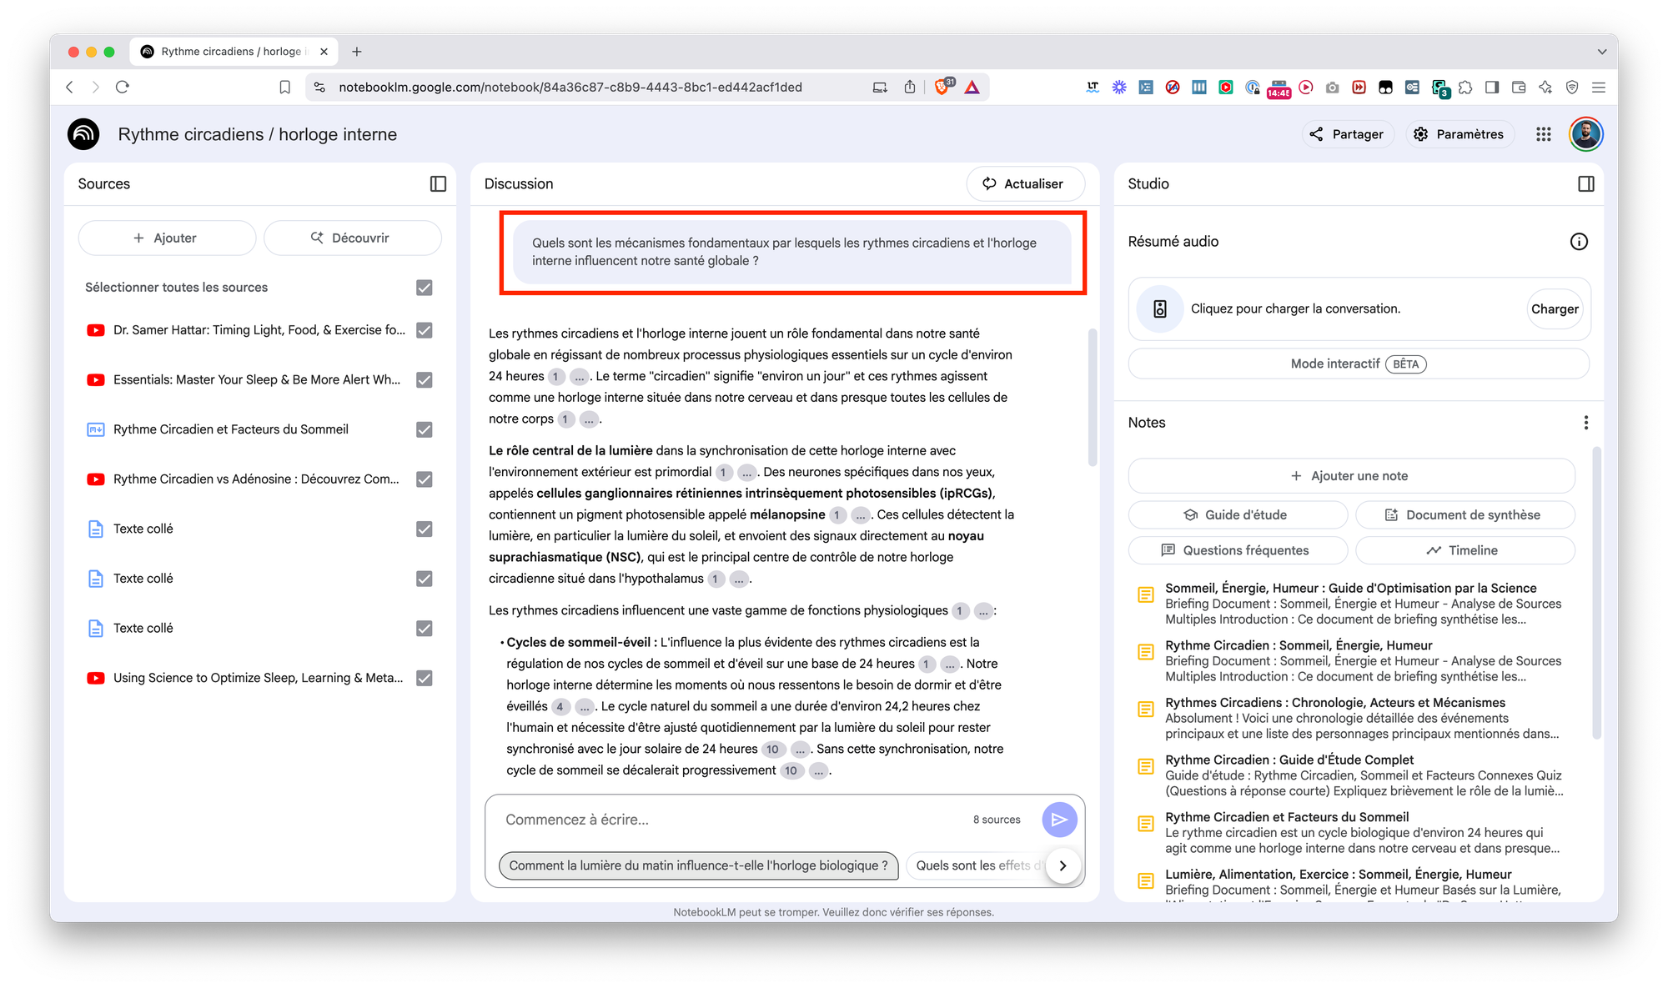Click the extensions puzzle icon
The width and height of the screenshot is (1668, 988).
pos(1465,87)
